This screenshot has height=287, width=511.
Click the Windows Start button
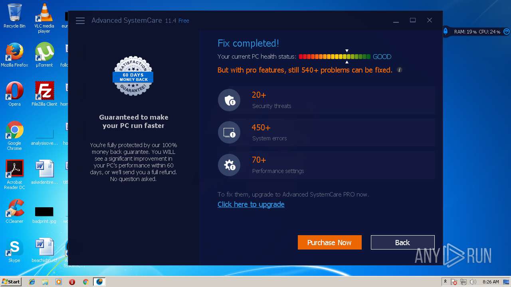click(x=11, y=281)
